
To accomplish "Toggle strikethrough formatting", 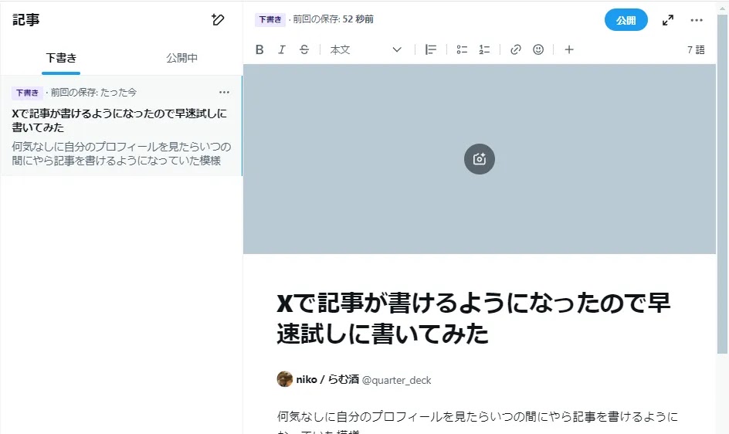I will tap(304, 49).
